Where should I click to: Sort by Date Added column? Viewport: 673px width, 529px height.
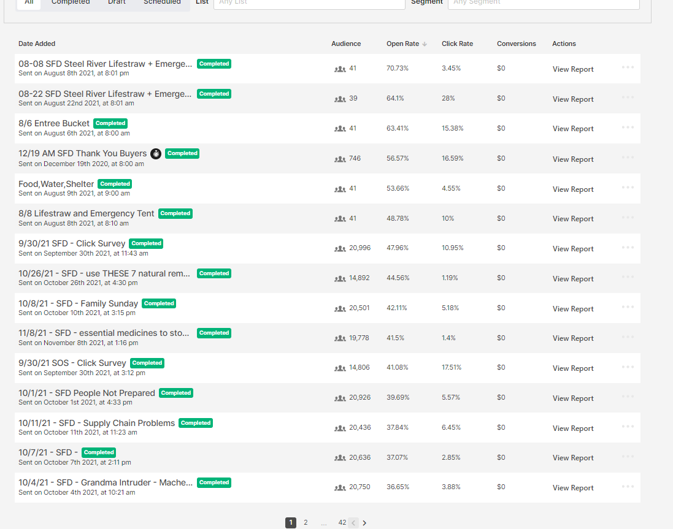[x=37, y=44]
